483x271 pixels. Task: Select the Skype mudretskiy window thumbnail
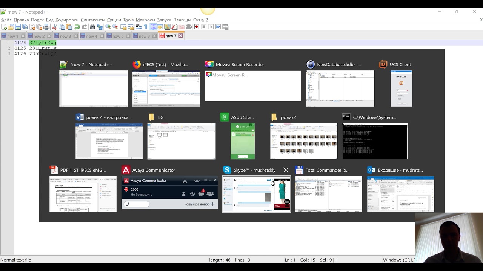pos(257,194)
